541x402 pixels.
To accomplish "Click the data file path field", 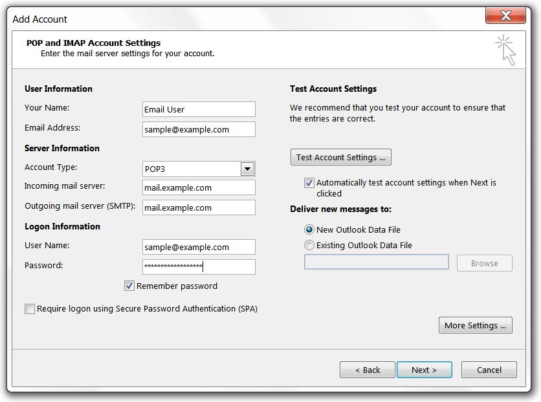I will pos(375,262).
